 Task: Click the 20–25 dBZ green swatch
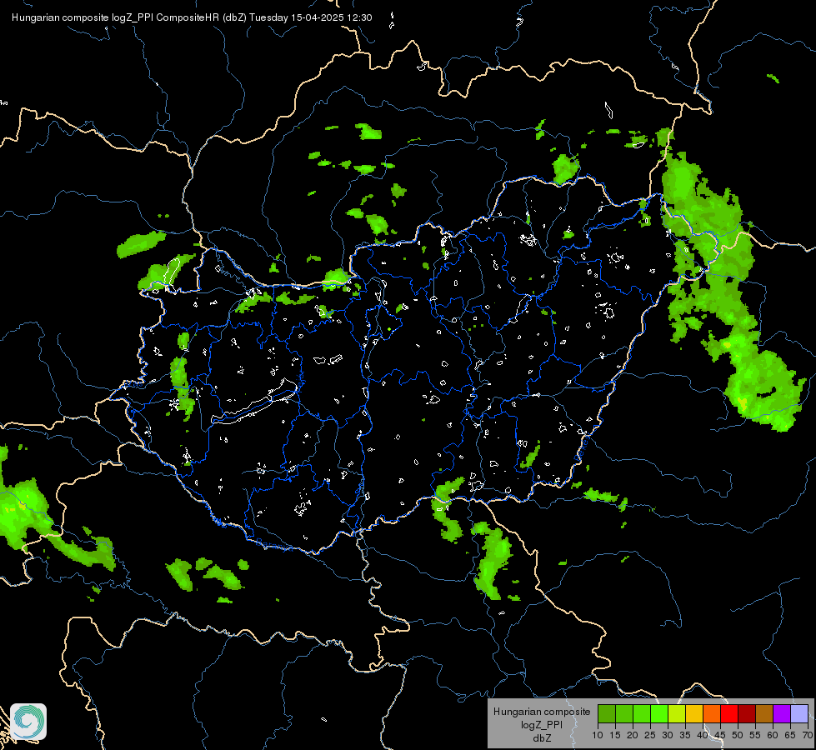[x=642, y=713]
